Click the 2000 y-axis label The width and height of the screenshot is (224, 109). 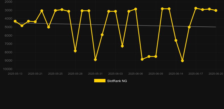coord(9,2)
